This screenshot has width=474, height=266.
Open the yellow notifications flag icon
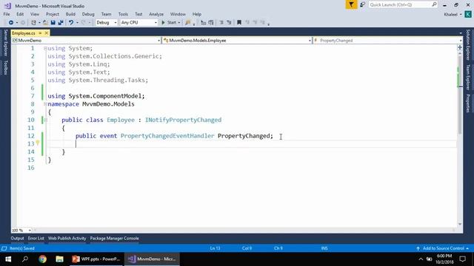351,4
